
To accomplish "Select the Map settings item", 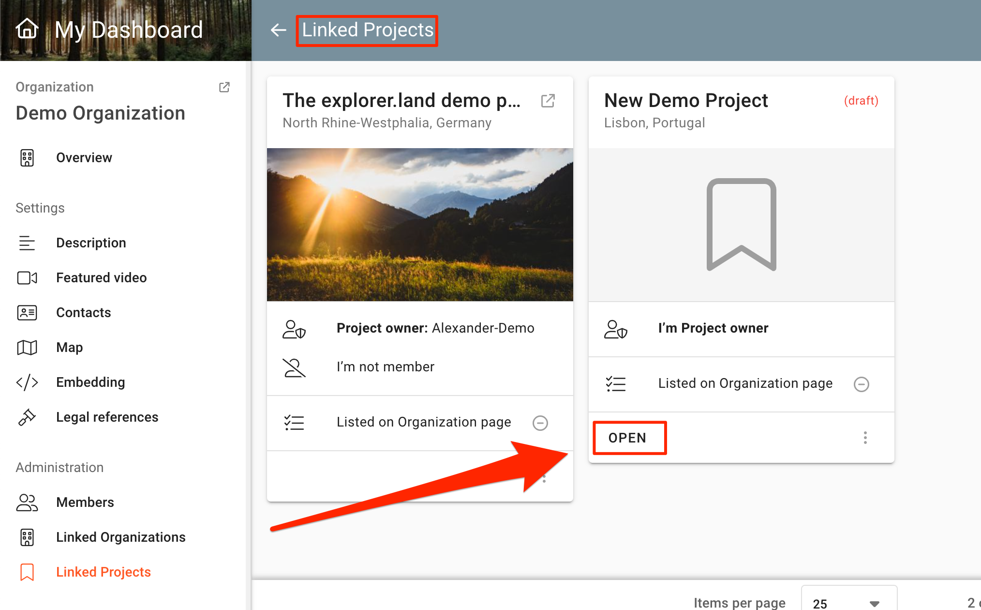I will click(69, 348).
